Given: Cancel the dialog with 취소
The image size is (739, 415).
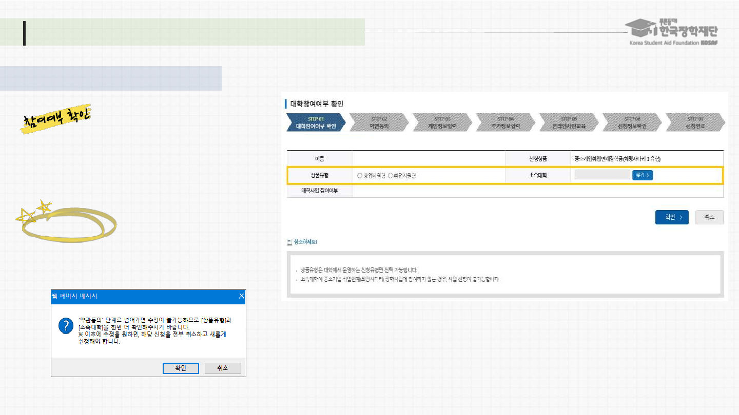Looking at the screenshot, I should 222,368.
